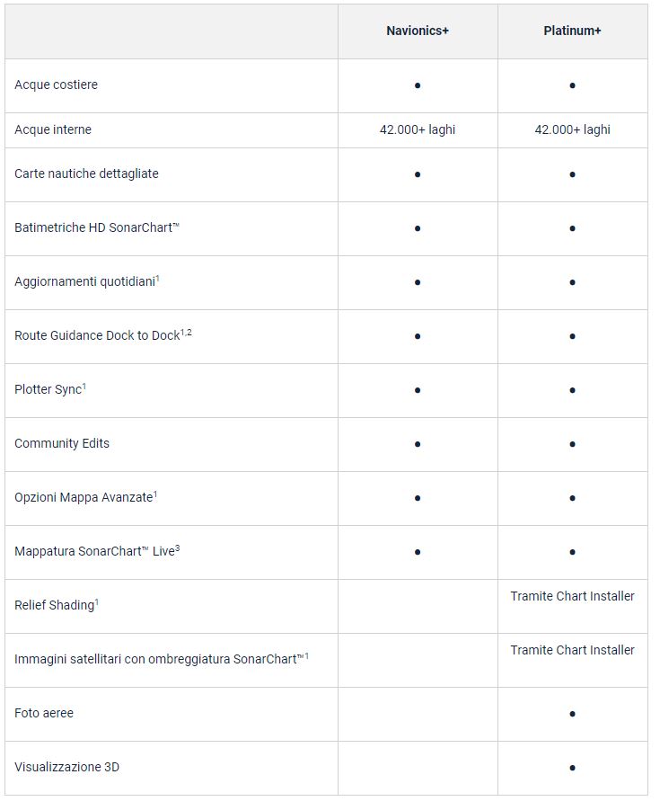Click the Navionics+ dot for Carte nautiche dettagliate
The width and height of the screenshot is (660, 810).
coord(418,174)
